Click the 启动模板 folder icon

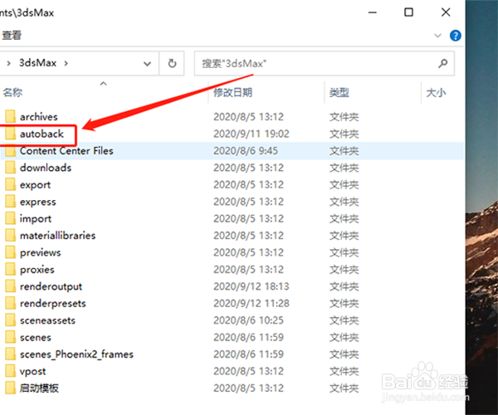click(x=10, y=388)
